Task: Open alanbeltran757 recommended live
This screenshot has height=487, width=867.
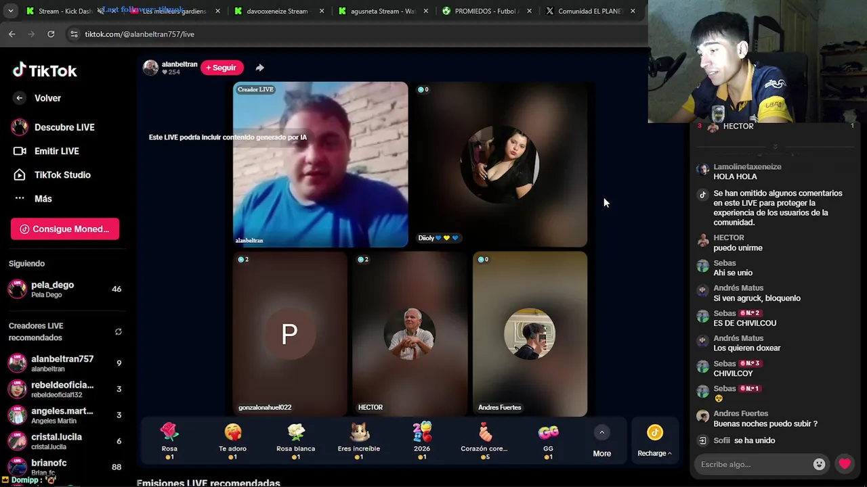Action: (65, 363)
